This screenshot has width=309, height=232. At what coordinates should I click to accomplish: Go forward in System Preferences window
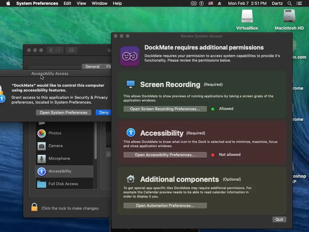point(59,50)
